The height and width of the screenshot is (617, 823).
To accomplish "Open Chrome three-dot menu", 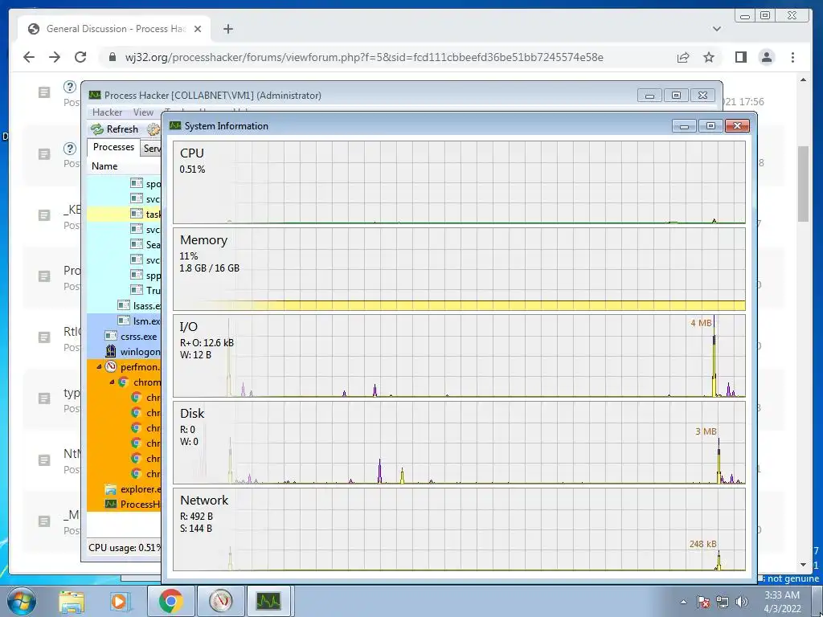I will [x=793, y=57].
